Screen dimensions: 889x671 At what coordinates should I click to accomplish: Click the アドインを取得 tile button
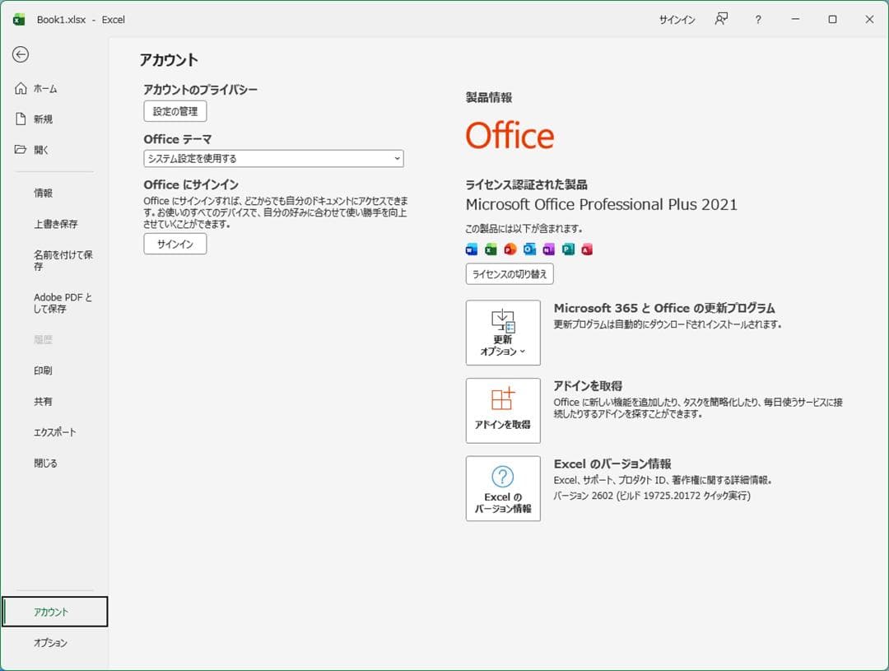(503, 411)
